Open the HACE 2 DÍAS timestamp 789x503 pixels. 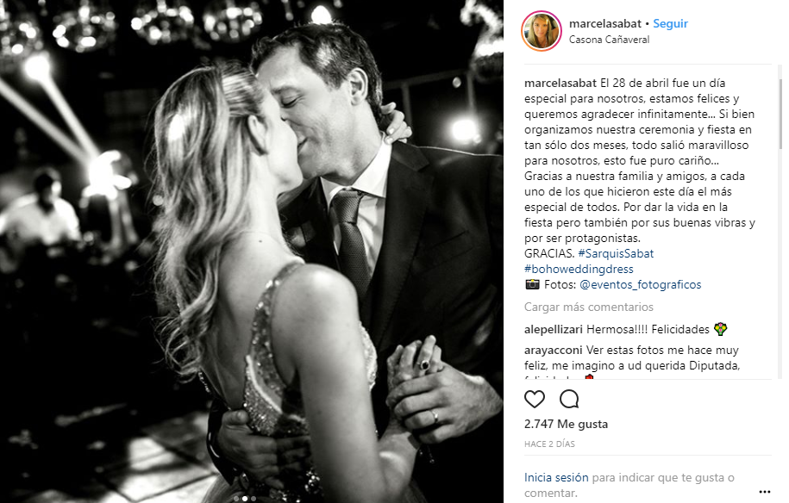[549, 444]
